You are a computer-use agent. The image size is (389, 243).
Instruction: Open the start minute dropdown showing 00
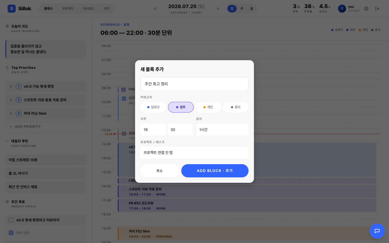pos(180,130)
